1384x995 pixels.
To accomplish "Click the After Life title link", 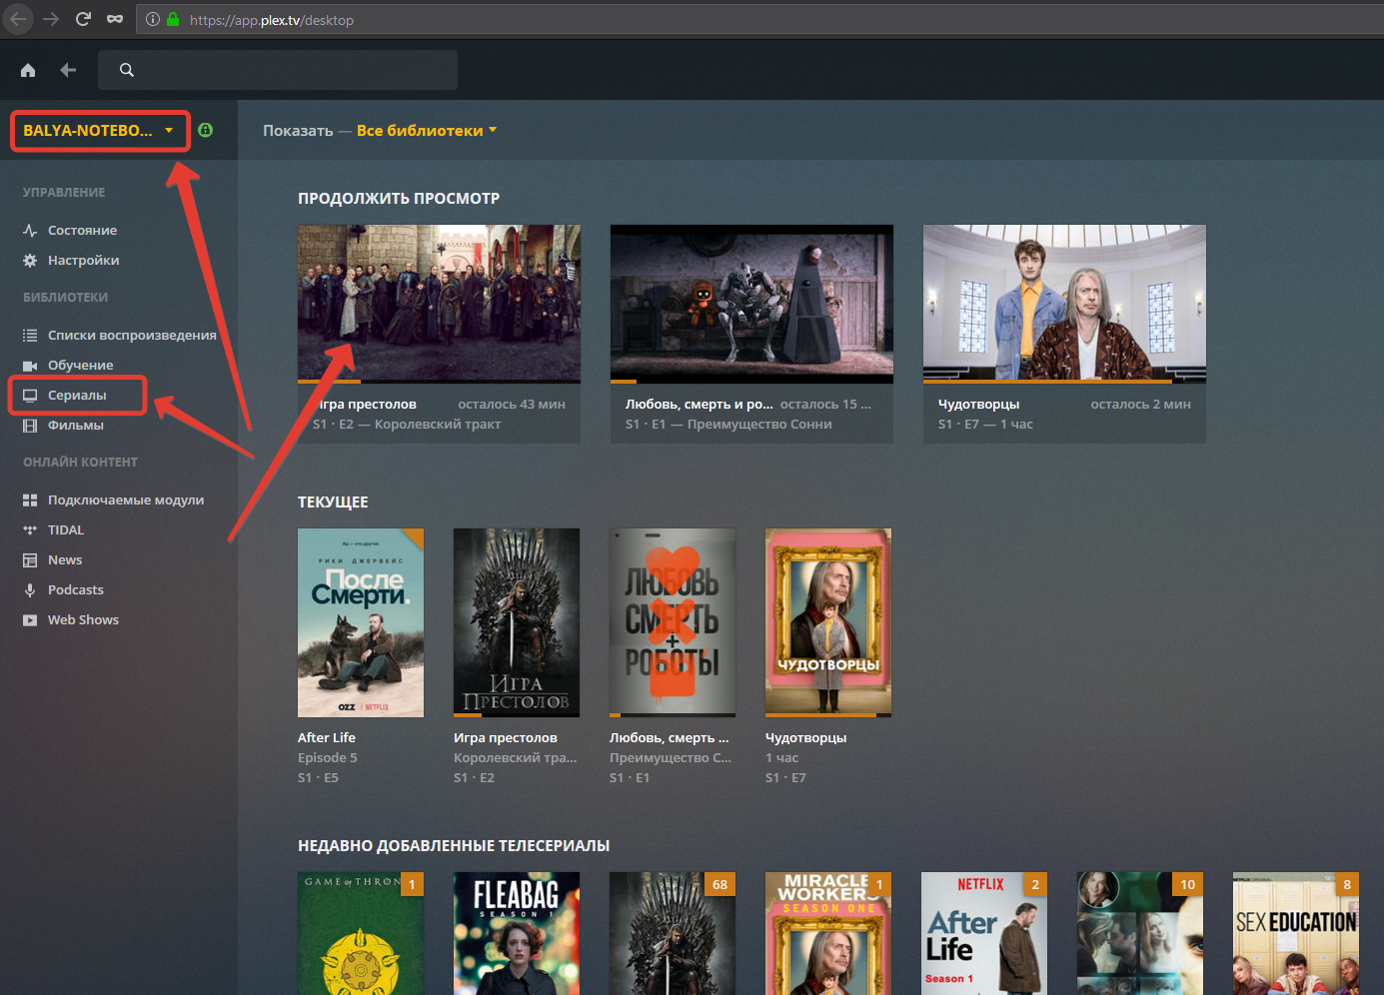I will coord(327,738).
